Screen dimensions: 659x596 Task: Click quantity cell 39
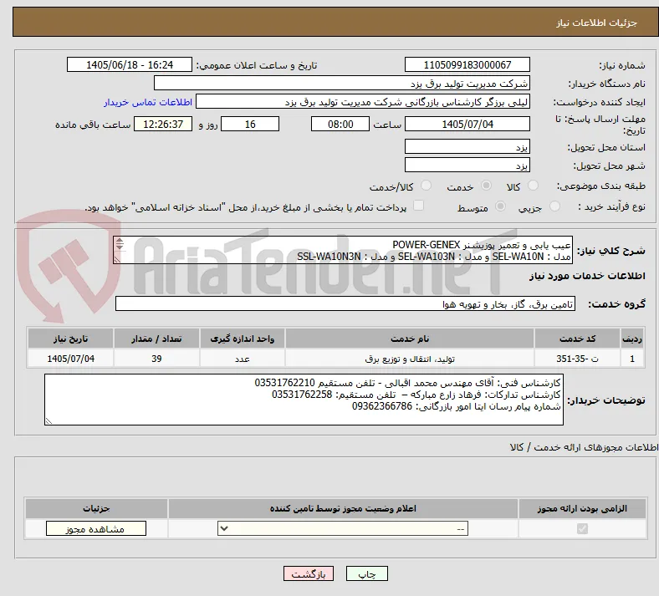tap(156, 359)
